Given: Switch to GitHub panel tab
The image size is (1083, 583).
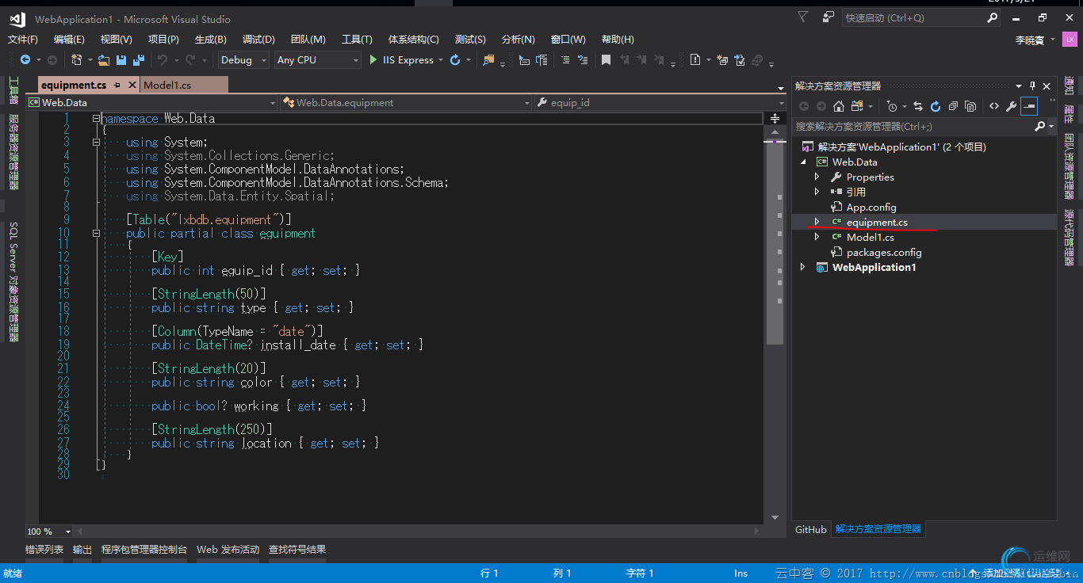Looking at the screenshot, I should [x=810, y=529].
